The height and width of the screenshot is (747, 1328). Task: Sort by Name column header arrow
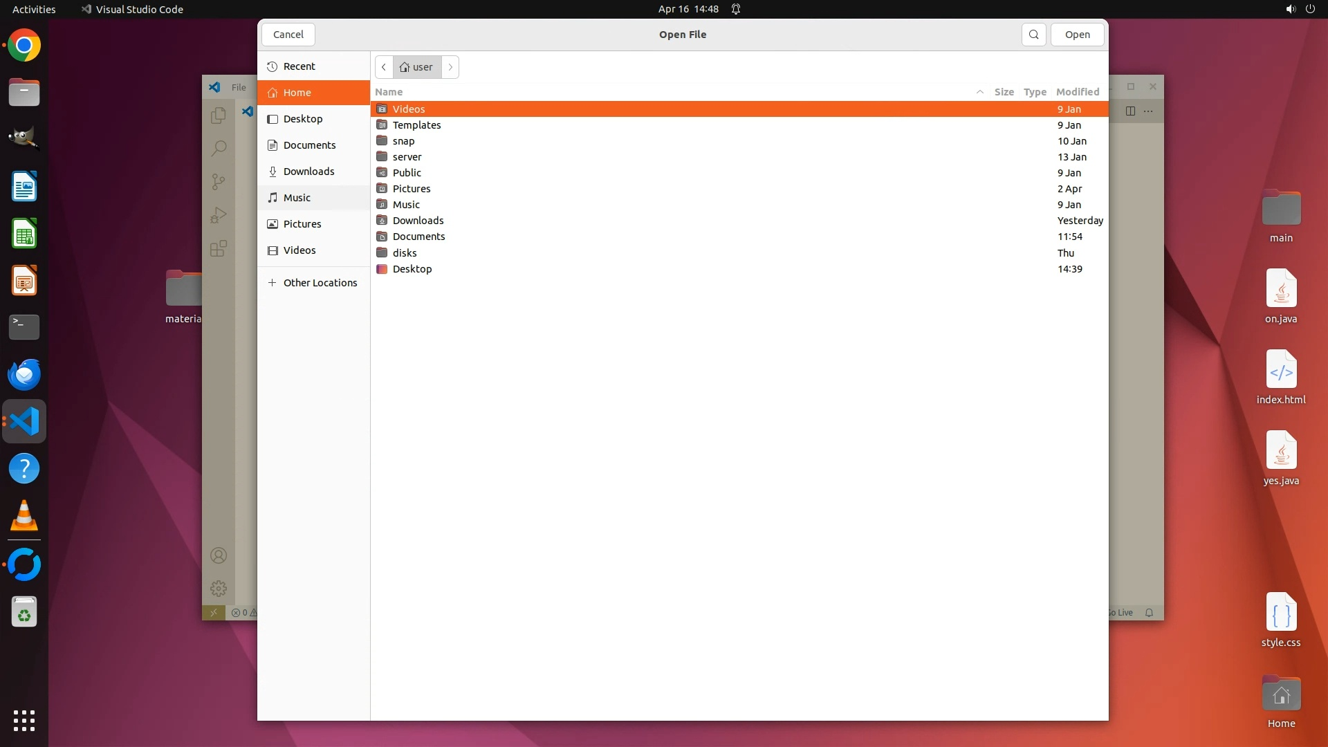pyautogui.click(x=979, y=92)
